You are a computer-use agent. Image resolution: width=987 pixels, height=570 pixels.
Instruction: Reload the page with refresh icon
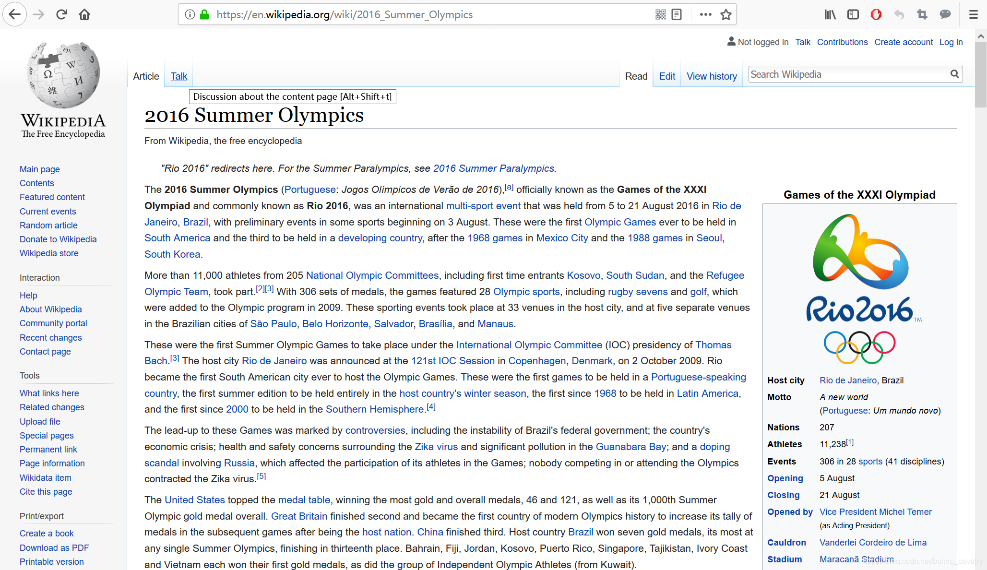click(61, 14)
